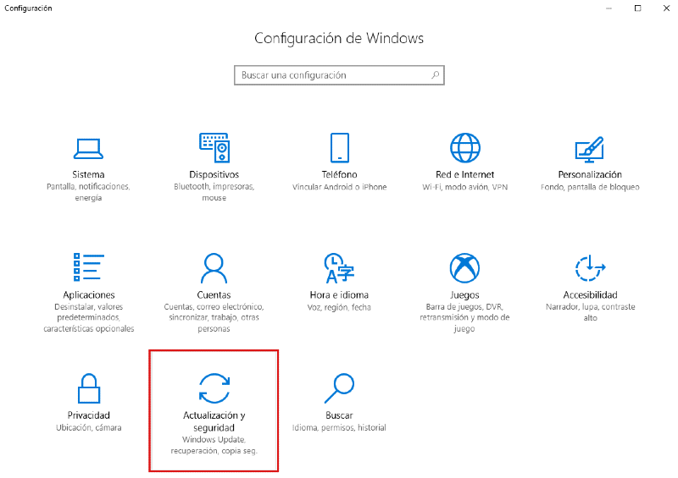This screenshot has width=678, height=478.
Task: Click the search magnifier in the search box
Action: 436,75
